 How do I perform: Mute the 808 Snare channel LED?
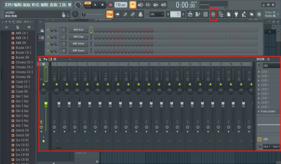[48, 51]
